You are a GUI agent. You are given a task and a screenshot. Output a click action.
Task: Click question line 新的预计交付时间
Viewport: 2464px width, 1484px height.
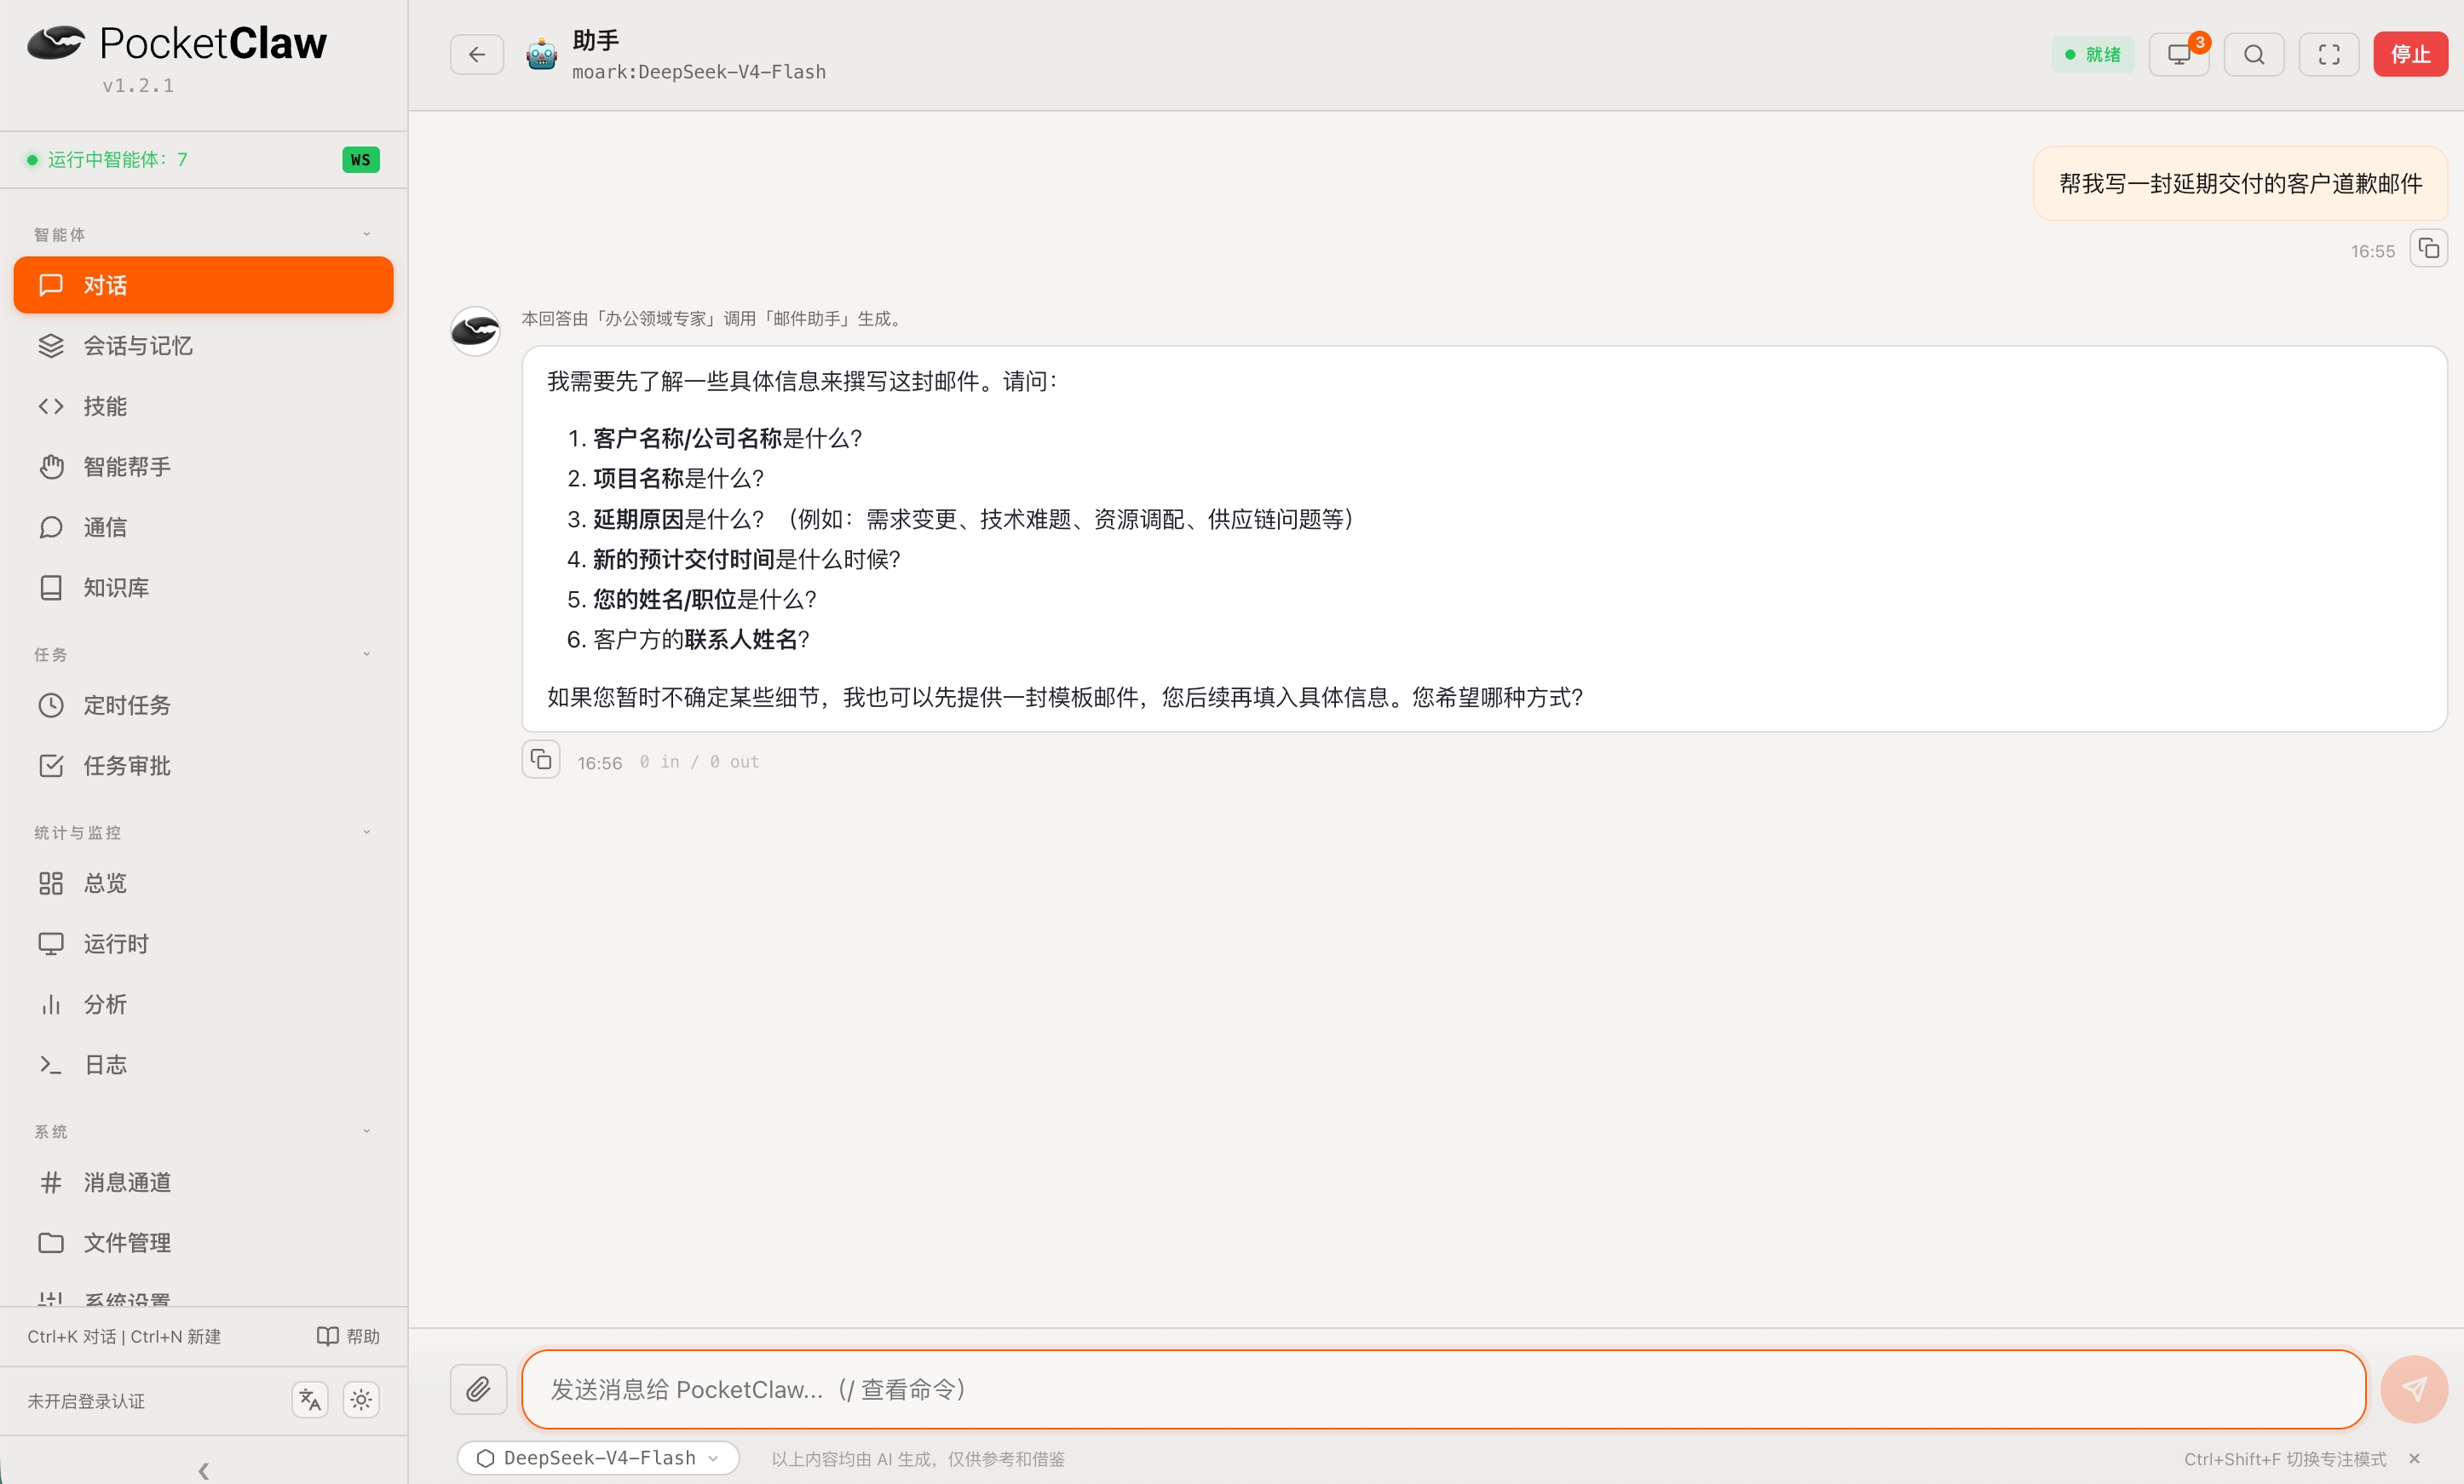click(735, 559)
